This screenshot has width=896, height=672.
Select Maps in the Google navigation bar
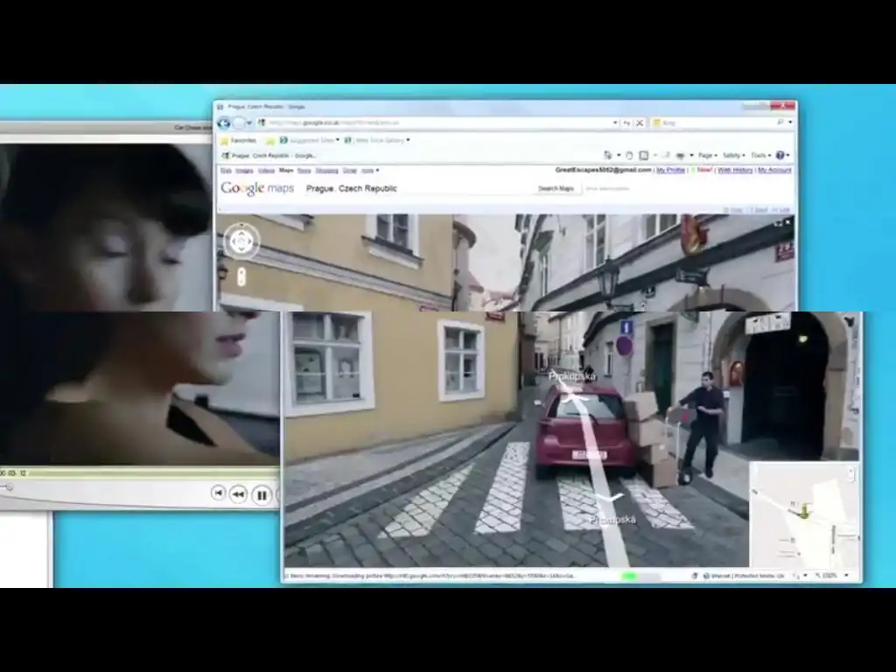pos(286,171)
